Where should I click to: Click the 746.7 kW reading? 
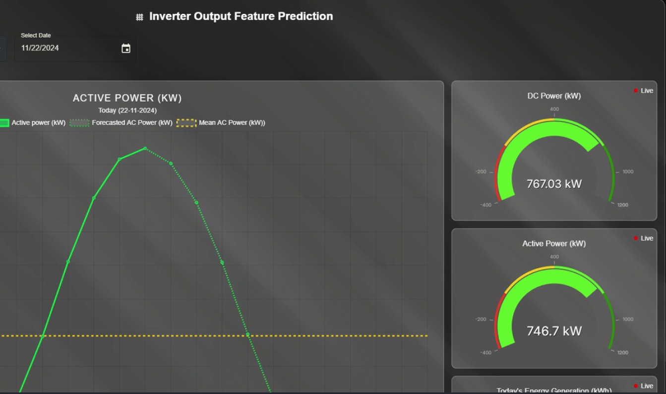pos(554,331)
